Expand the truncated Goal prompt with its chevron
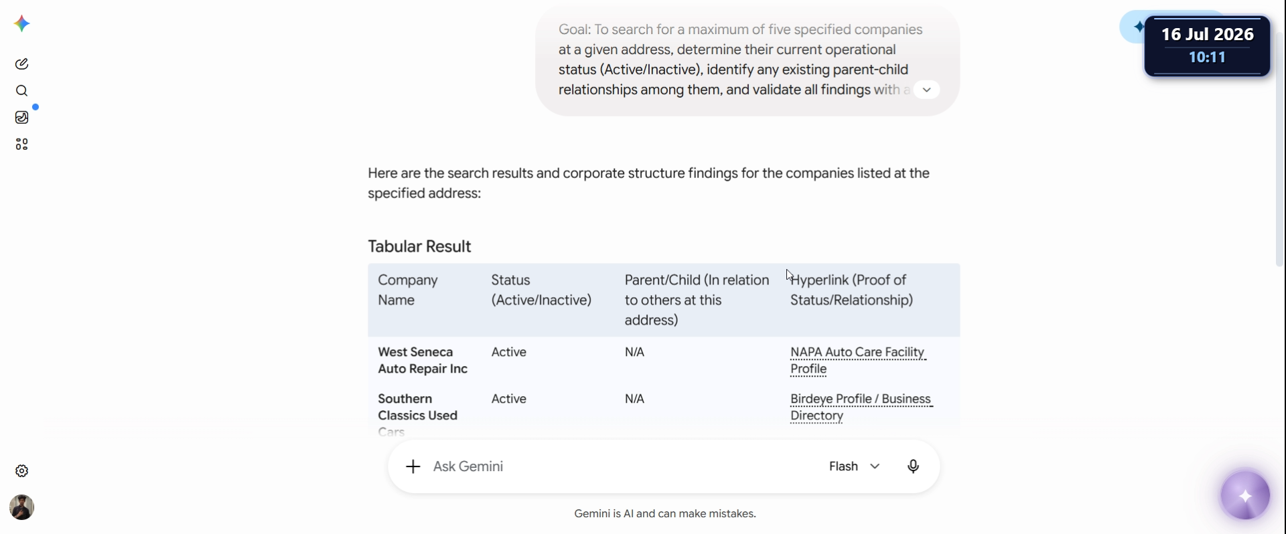1286x534 pixels. pyautogui.click(x=926, y=90)
